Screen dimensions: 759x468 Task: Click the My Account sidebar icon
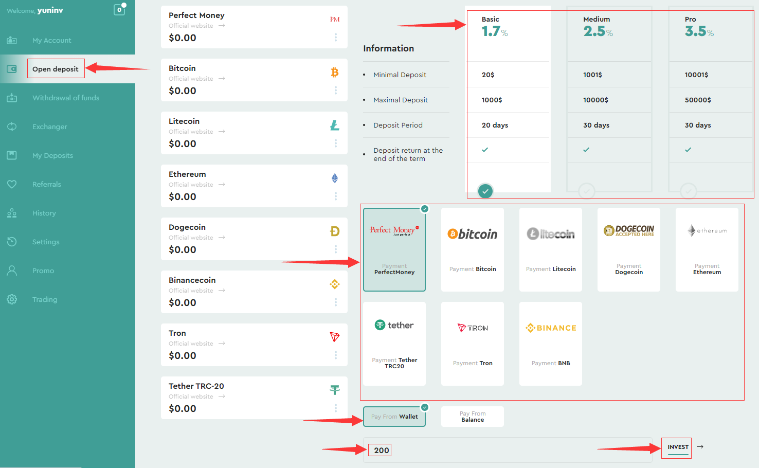click(12, 40)
